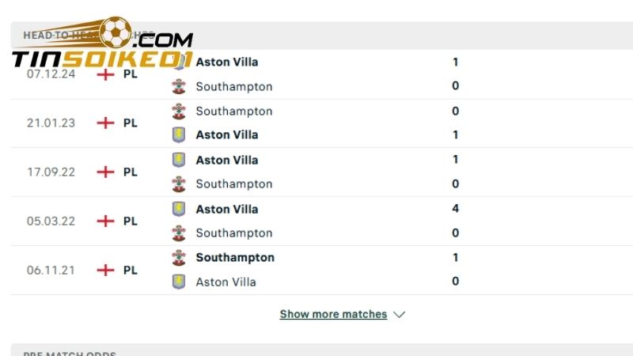Viewport: 633px width, 356px height.
Task: Select the Aston Villa crest in the 05.03.22 match
Action: coord(179,209)
